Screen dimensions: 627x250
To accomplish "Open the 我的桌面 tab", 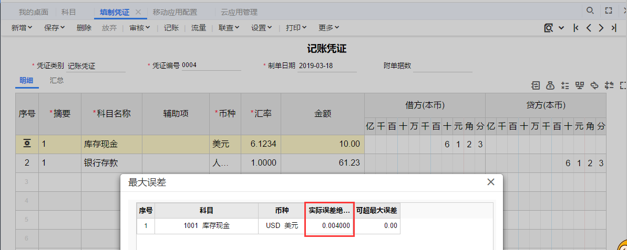I will [33, 12].
